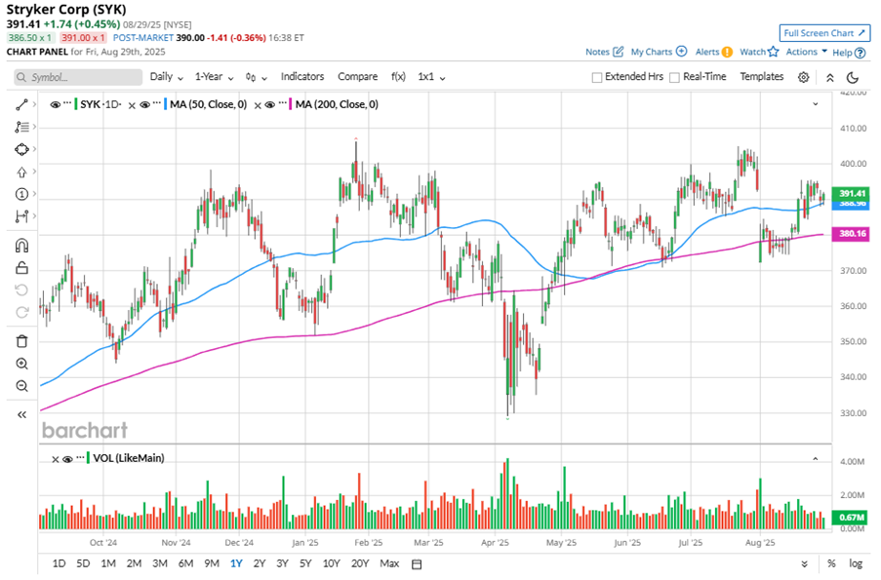Click the blue MA 50 color swatch
This screenshot has width=881, height=580.
pos(165,104)
